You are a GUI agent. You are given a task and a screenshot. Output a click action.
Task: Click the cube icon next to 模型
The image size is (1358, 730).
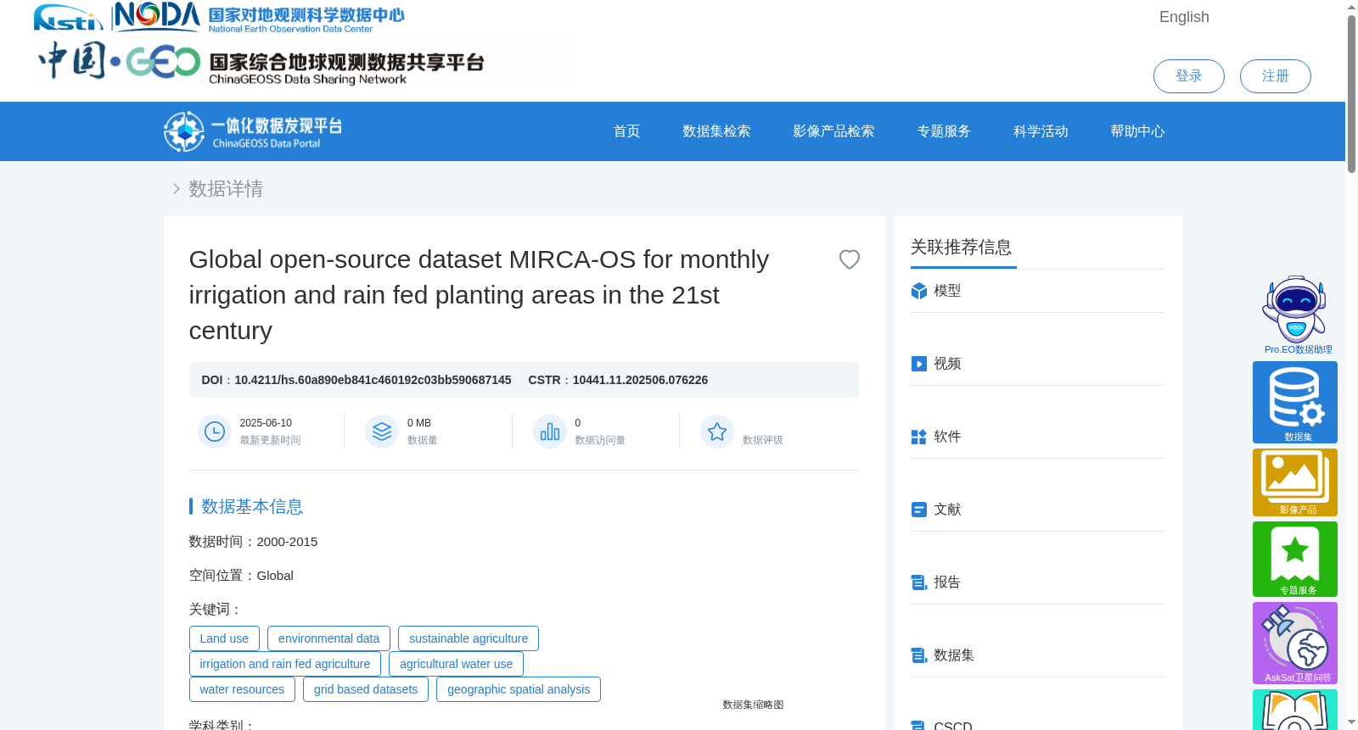918,291
